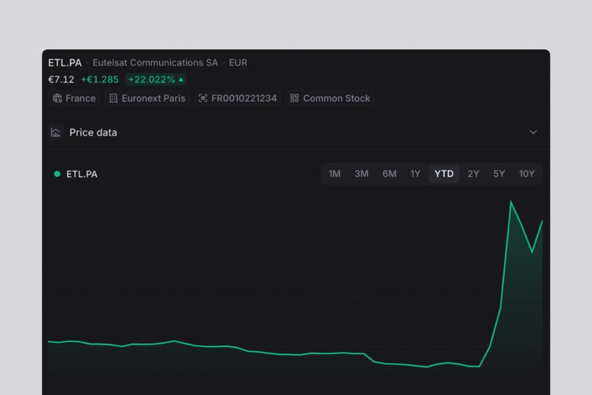Collapse the Price data section chevron
The image size is (592, 395).
pos(533,132)
